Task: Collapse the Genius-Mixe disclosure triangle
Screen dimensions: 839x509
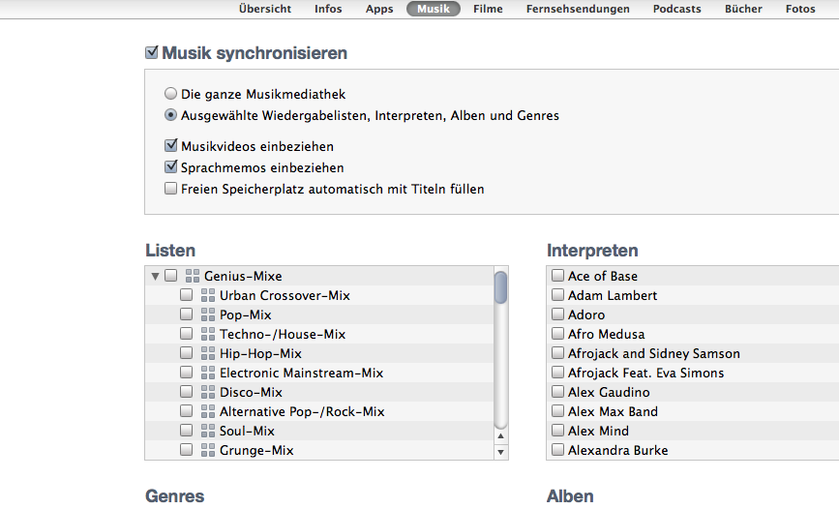Action: point(155,276)
